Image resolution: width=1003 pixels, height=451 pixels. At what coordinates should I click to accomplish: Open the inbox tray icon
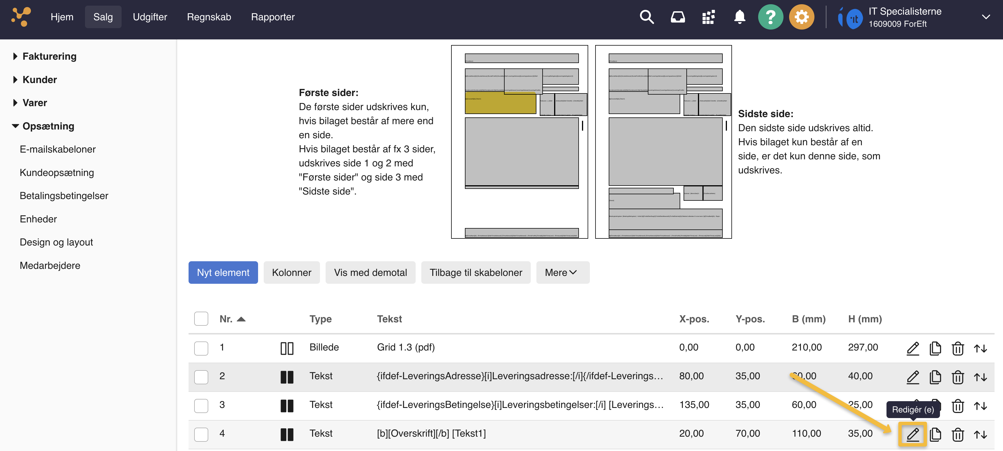click(x=677, y=17)
